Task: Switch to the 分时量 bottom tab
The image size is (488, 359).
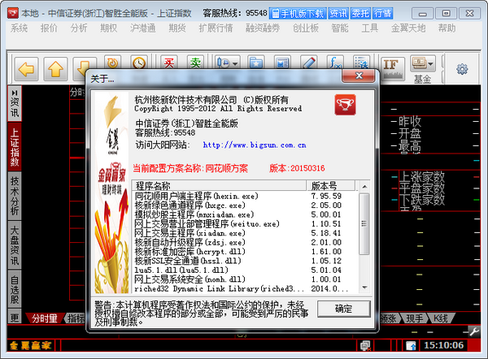Action: point(45,318)
